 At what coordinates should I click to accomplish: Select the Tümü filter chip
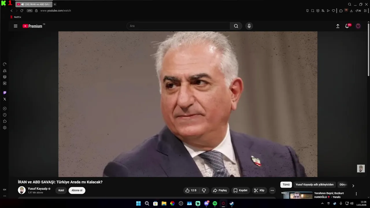(286, 185)
